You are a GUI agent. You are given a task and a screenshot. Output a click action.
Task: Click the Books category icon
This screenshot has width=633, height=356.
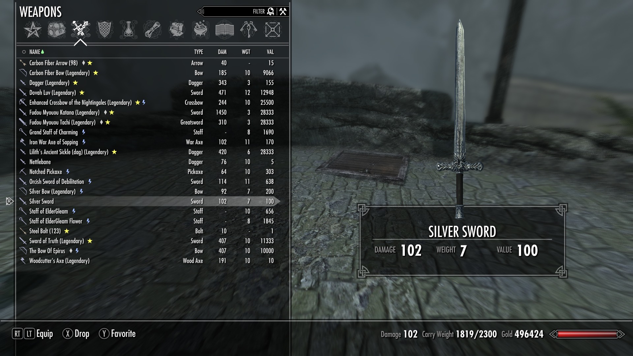point(224,29)
